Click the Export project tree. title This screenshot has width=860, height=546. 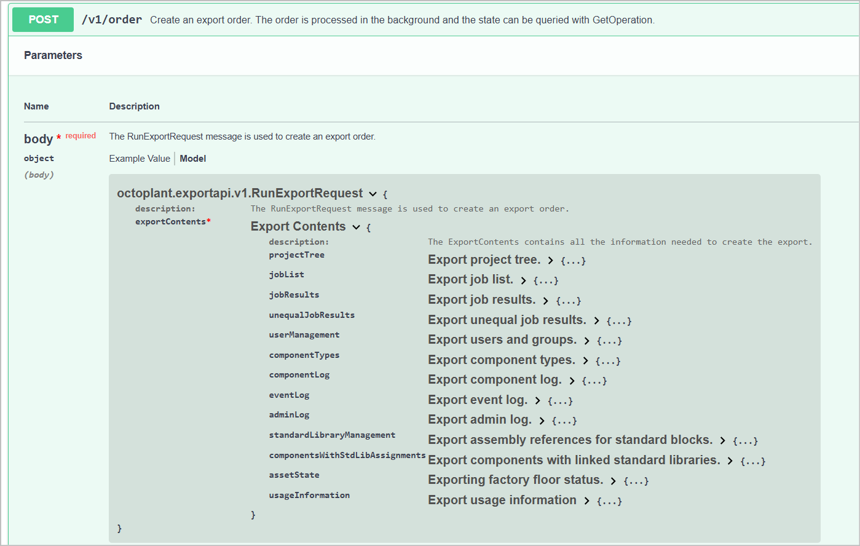pyautogui.click(x=484, y=259)
